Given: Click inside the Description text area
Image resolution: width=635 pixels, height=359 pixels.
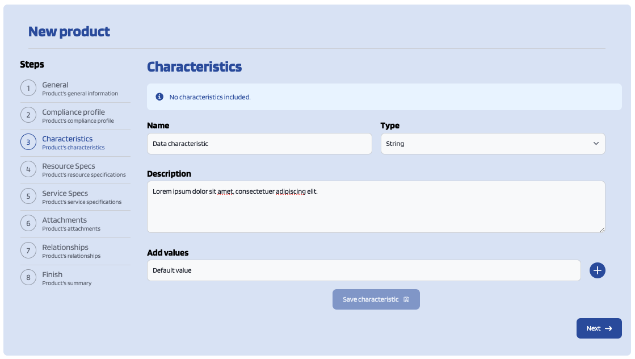Looking at the screenshot, I should click(376, 207).
